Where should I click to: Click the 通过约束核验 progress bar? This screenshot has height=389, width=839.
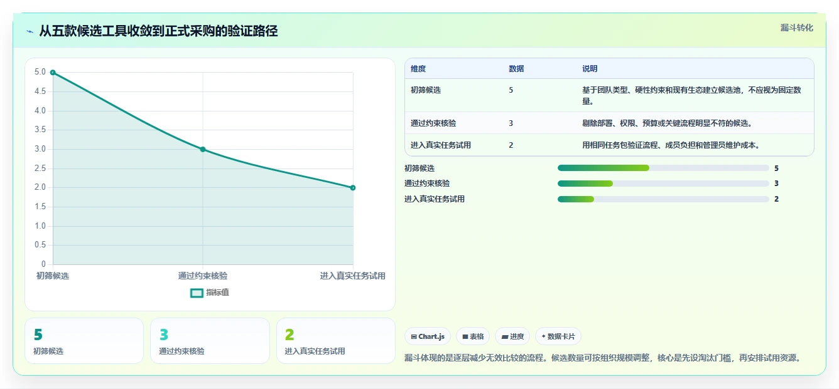tap(663, 184)
